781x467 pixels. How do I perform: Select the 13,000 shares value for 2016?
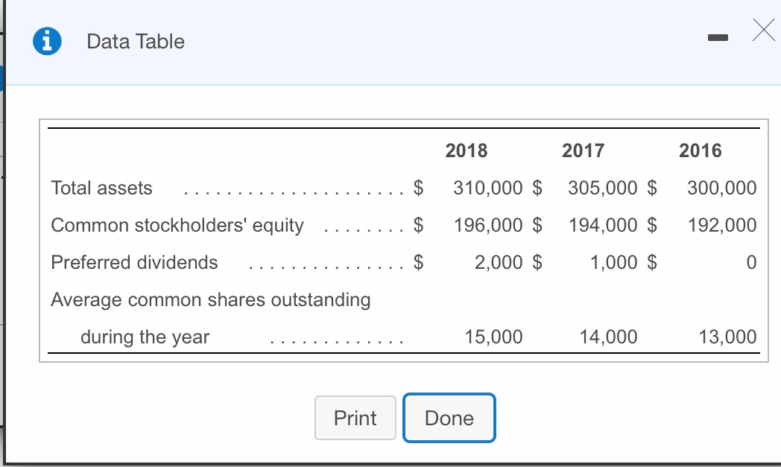pos(729,337)
